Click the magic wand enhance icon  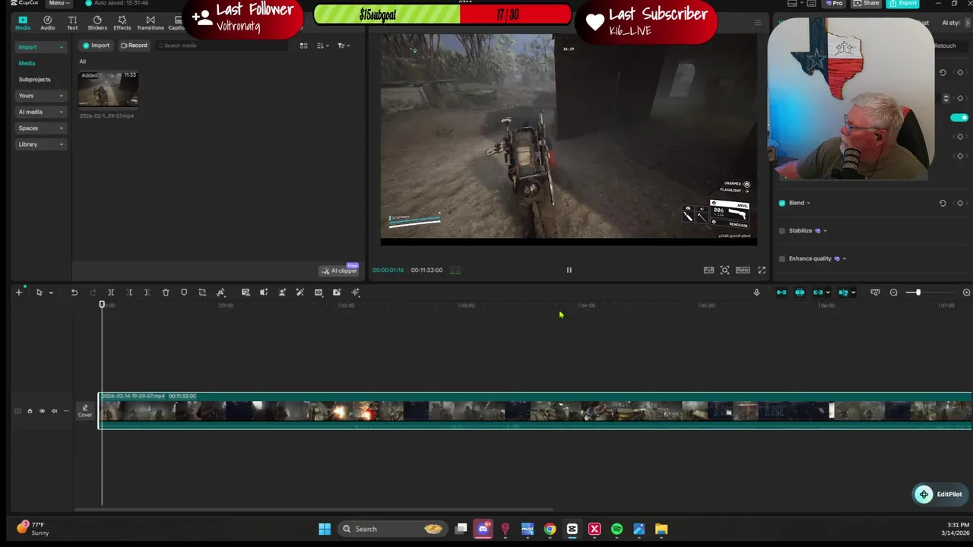pos(300,292)
